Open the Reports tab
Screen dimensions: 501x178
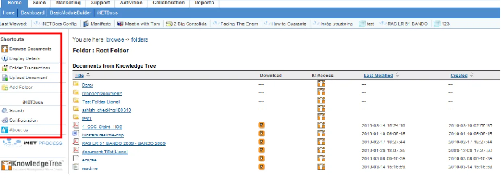[204, 3]
